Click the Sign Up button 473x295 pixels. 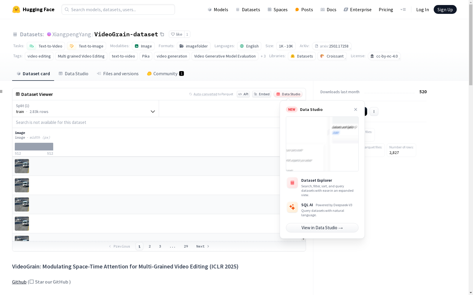coord(445,9)
